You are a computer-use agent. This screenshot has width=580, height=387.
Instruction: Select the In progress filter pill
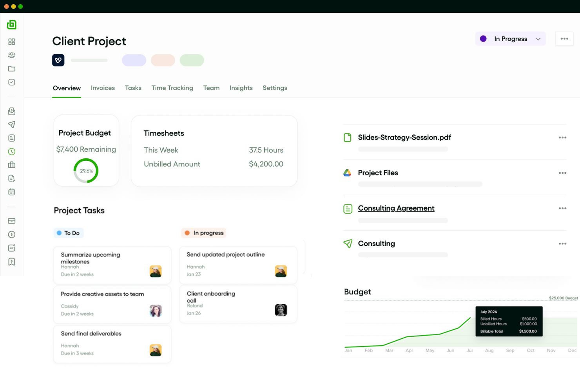[x=203, y=233]
